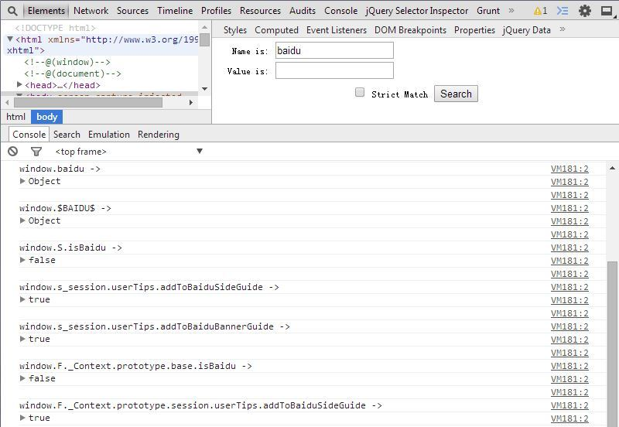Click DOM tree scrollbar right arrow

tap(191, 102)
